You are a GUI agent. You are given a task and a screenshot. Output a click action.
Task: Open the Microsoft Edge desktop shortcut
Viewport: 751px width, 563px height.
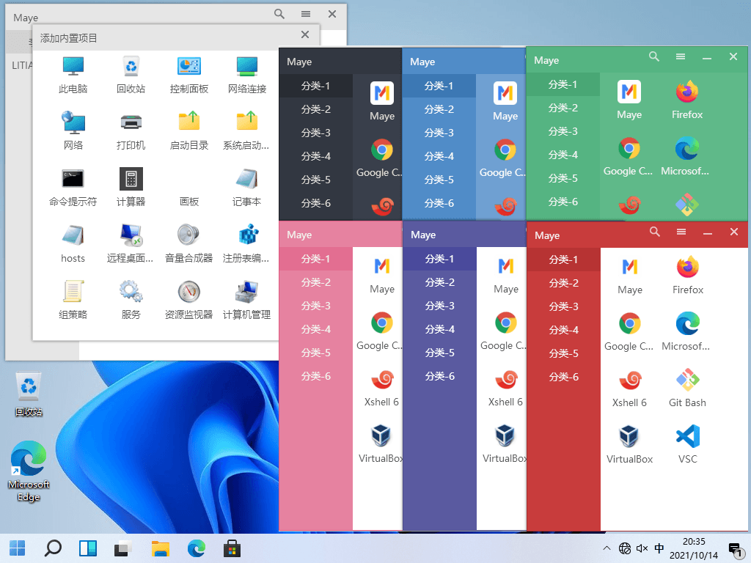click(x=29, y=471)
